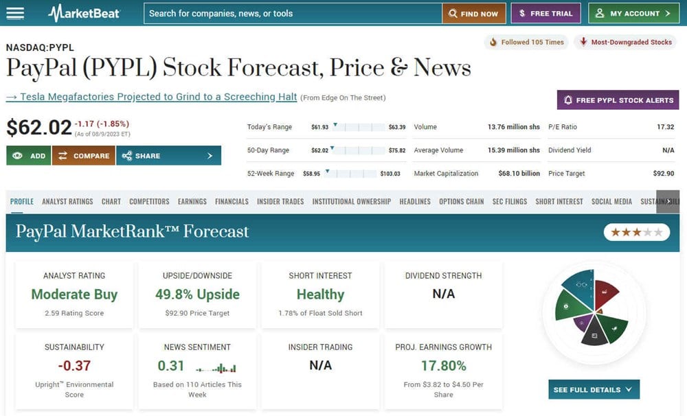Click the $62.02 stock price

[39, 128]
